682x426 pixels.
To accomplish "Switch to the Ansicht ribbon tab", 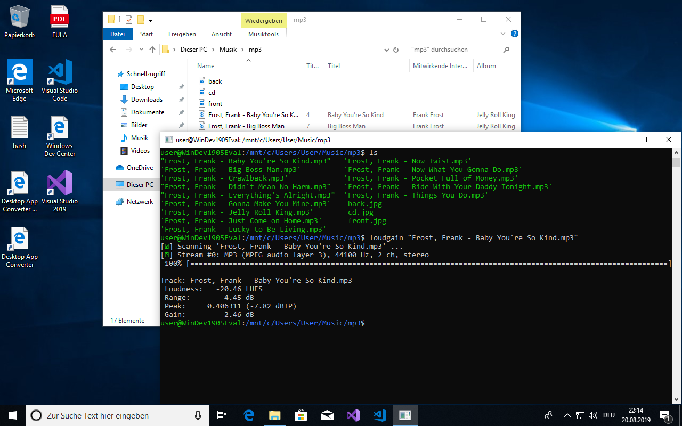I will pos(222,34).
